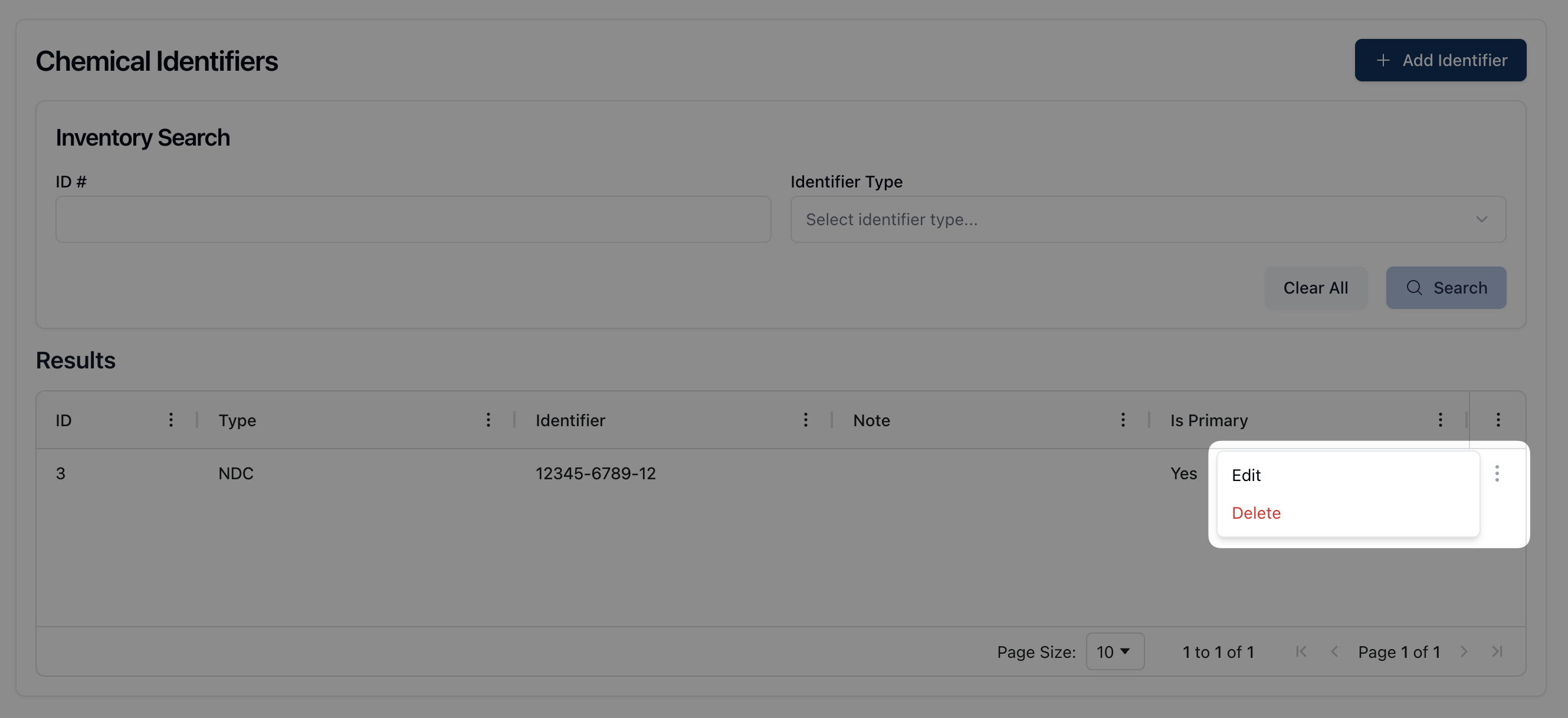Choose Delete from the row menu
The height and width of the screenshot is (718, 1568).
point(1256,513)
